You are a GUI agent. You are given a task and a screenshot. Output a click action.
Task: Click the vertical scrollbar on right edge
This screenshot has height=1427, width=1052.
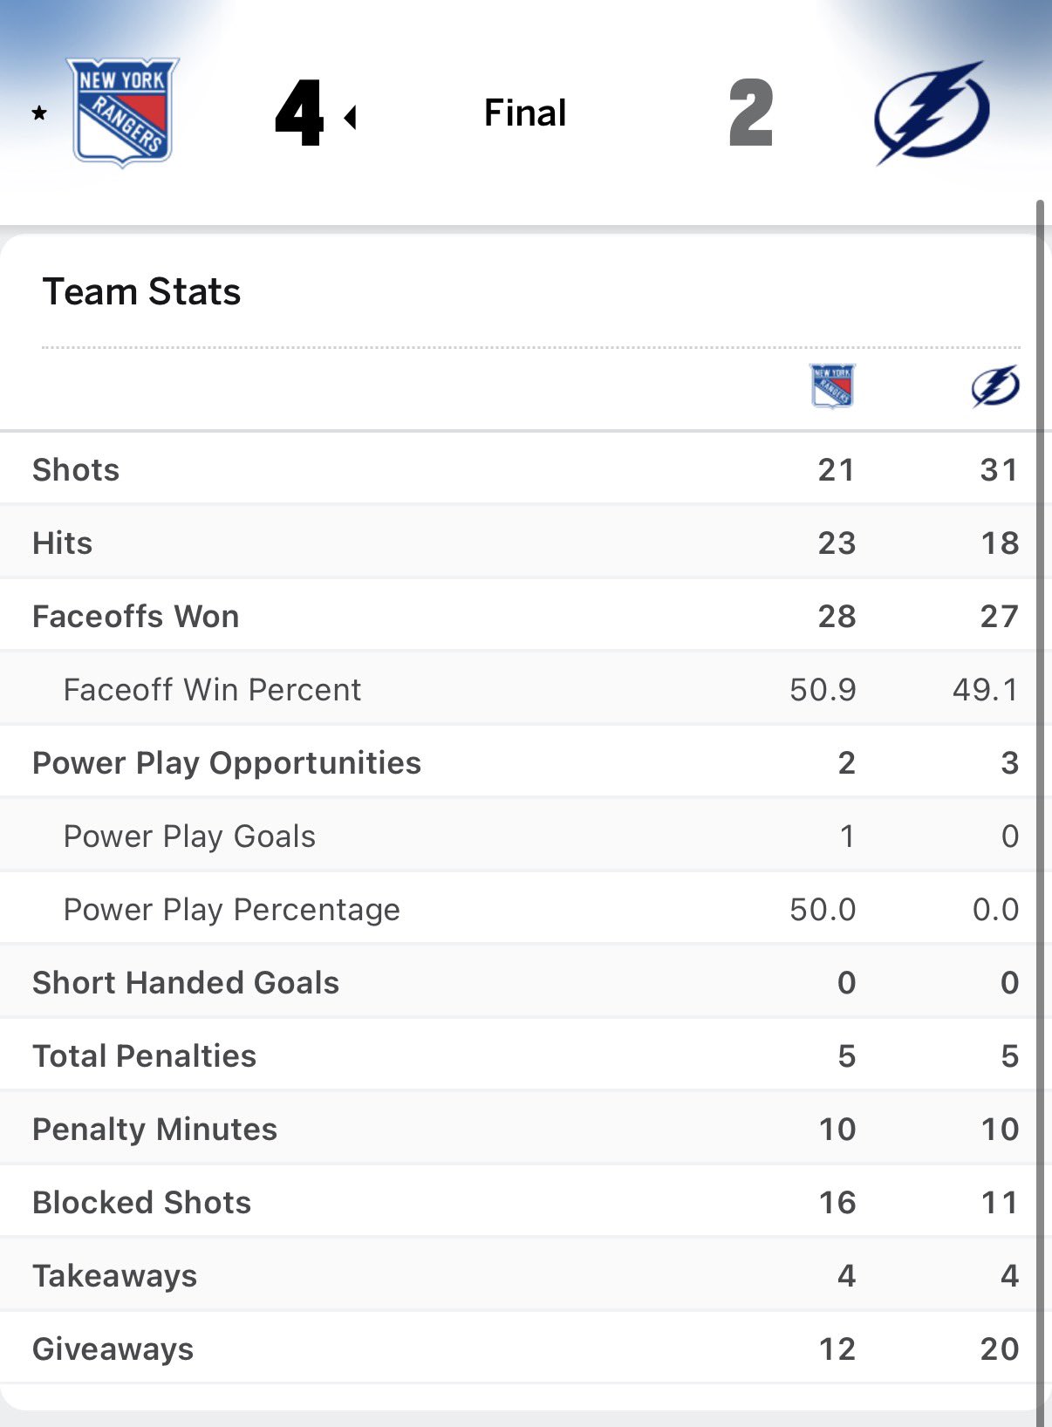coord(1040,785)
